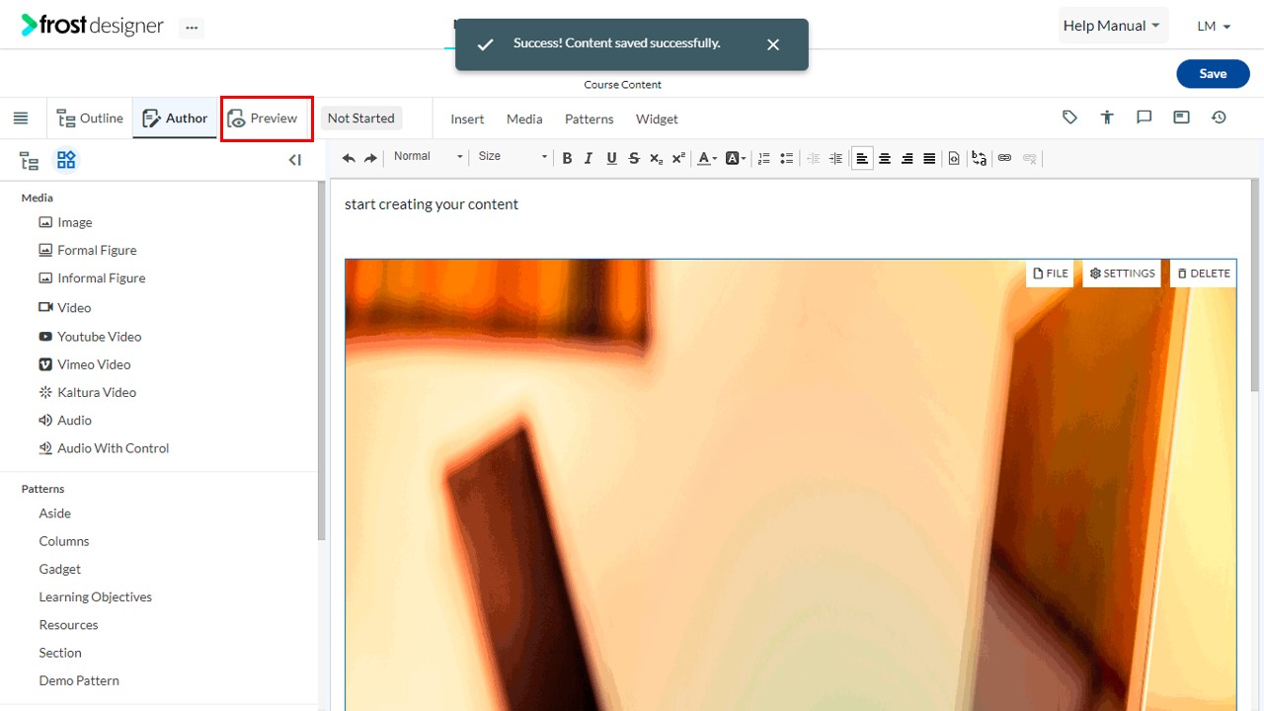Toggle strikethrough formatting
Screen dimensions: 1264x711
point(634,158)
